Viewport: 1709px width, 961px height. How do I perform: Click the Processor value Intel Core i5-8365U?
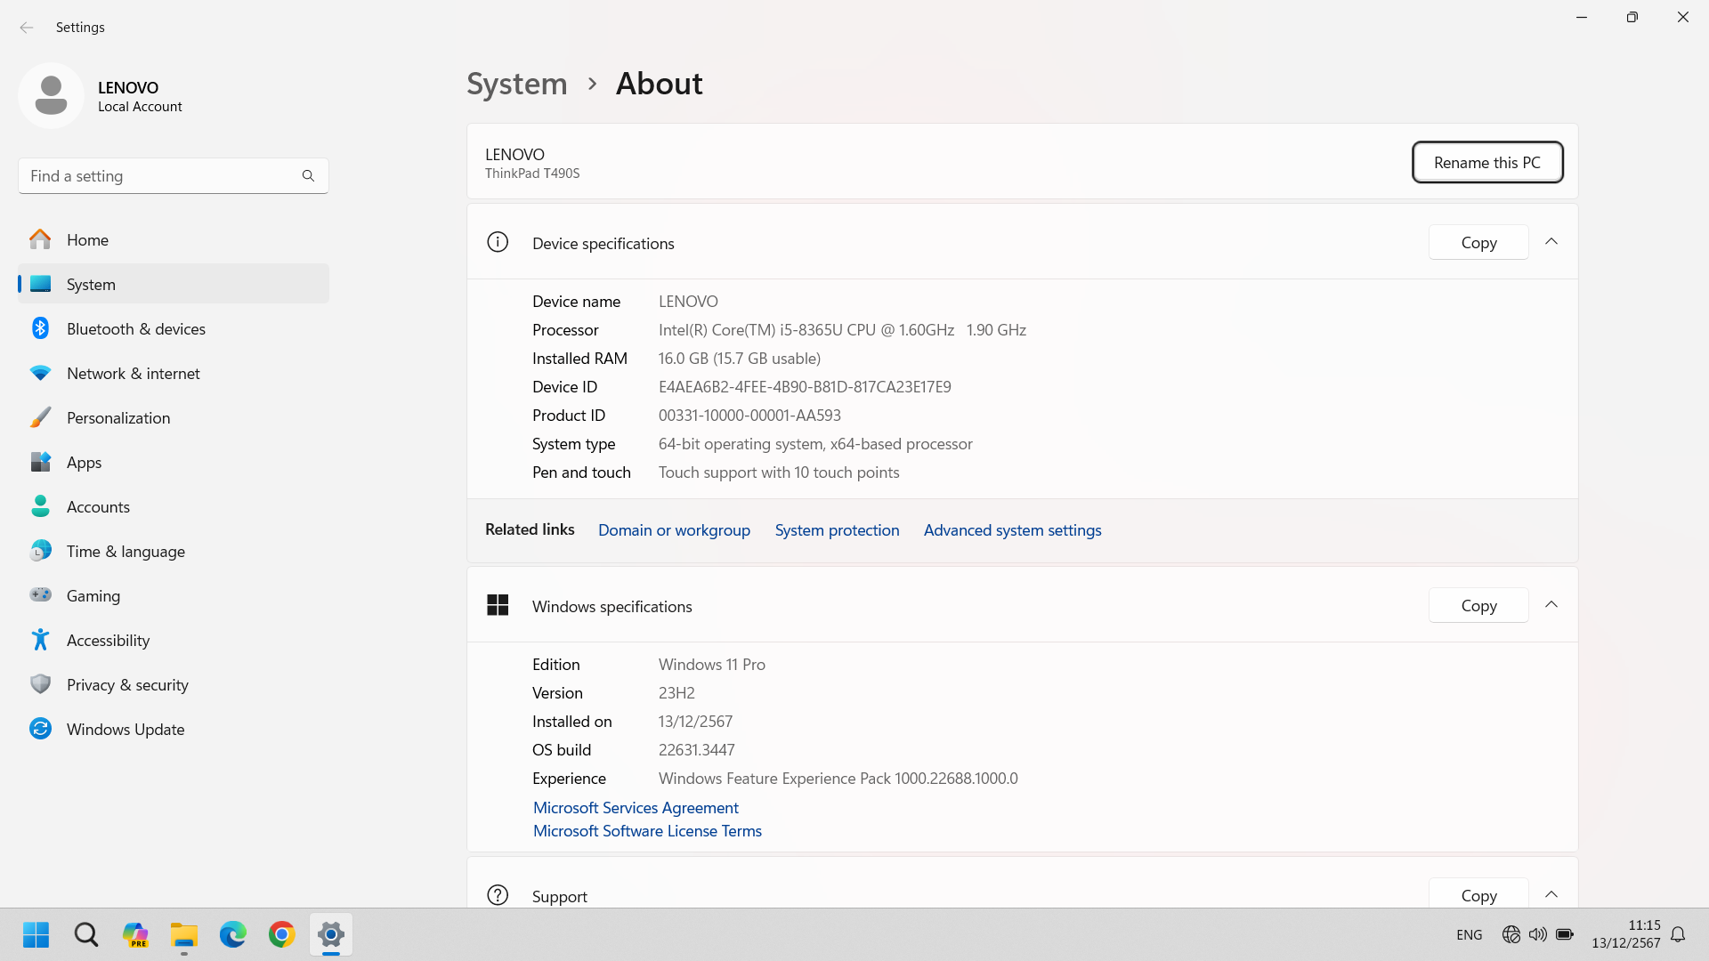842,330
